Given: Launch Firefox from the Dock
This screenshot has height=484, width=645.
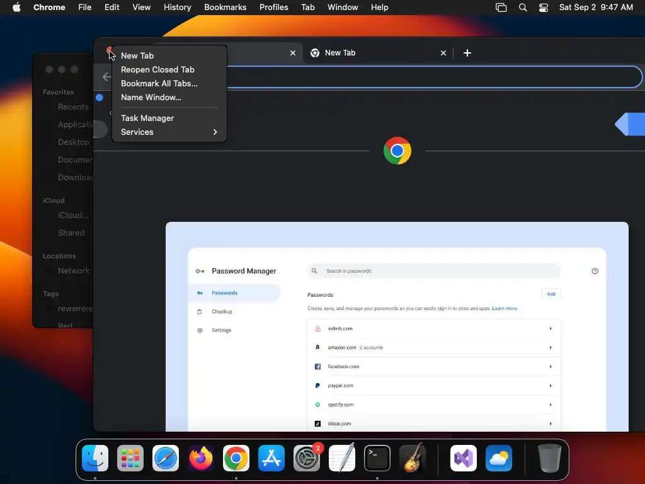Looking at the screenshot, I should (x=201, y=458).
